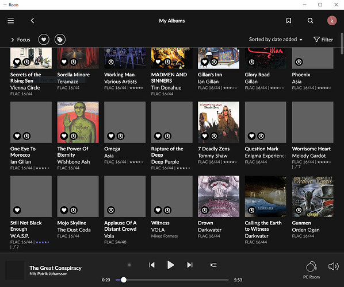Open search with the magnifier icon

point(310,21)
